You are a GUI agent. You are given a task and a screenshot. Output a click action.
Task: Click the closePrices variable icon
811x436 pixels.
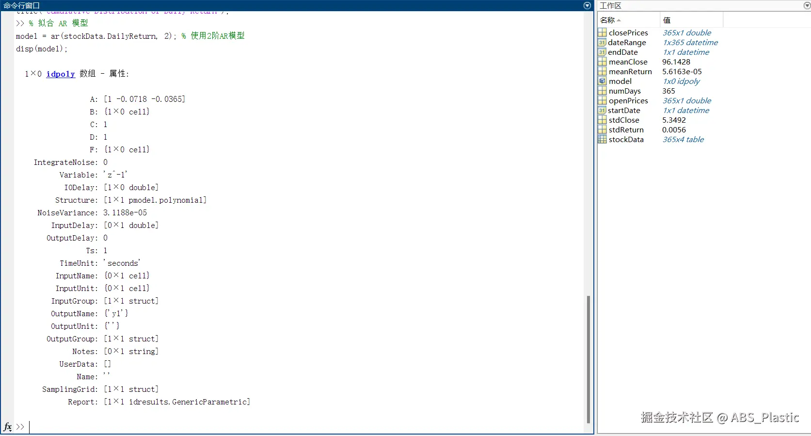[x=602, y=32]
